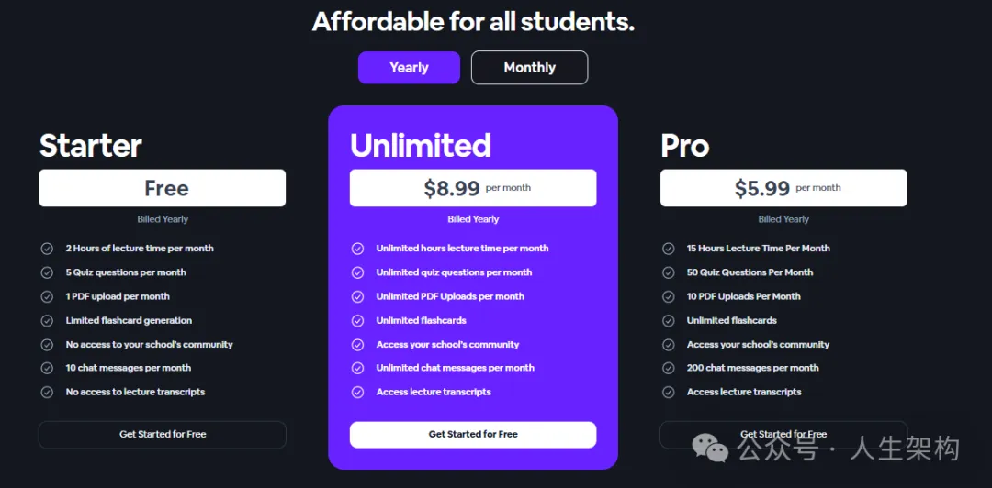Screen dimensions: 992x488
Task: Select the $5.99 per month price box
Action: click(783, 188)
